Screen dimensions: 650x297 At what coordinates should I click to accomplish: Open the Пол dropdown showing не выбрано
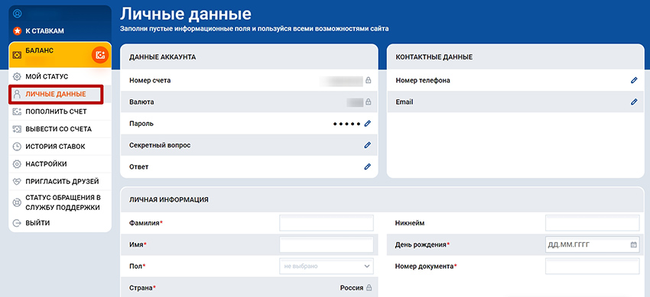point(327,266)
